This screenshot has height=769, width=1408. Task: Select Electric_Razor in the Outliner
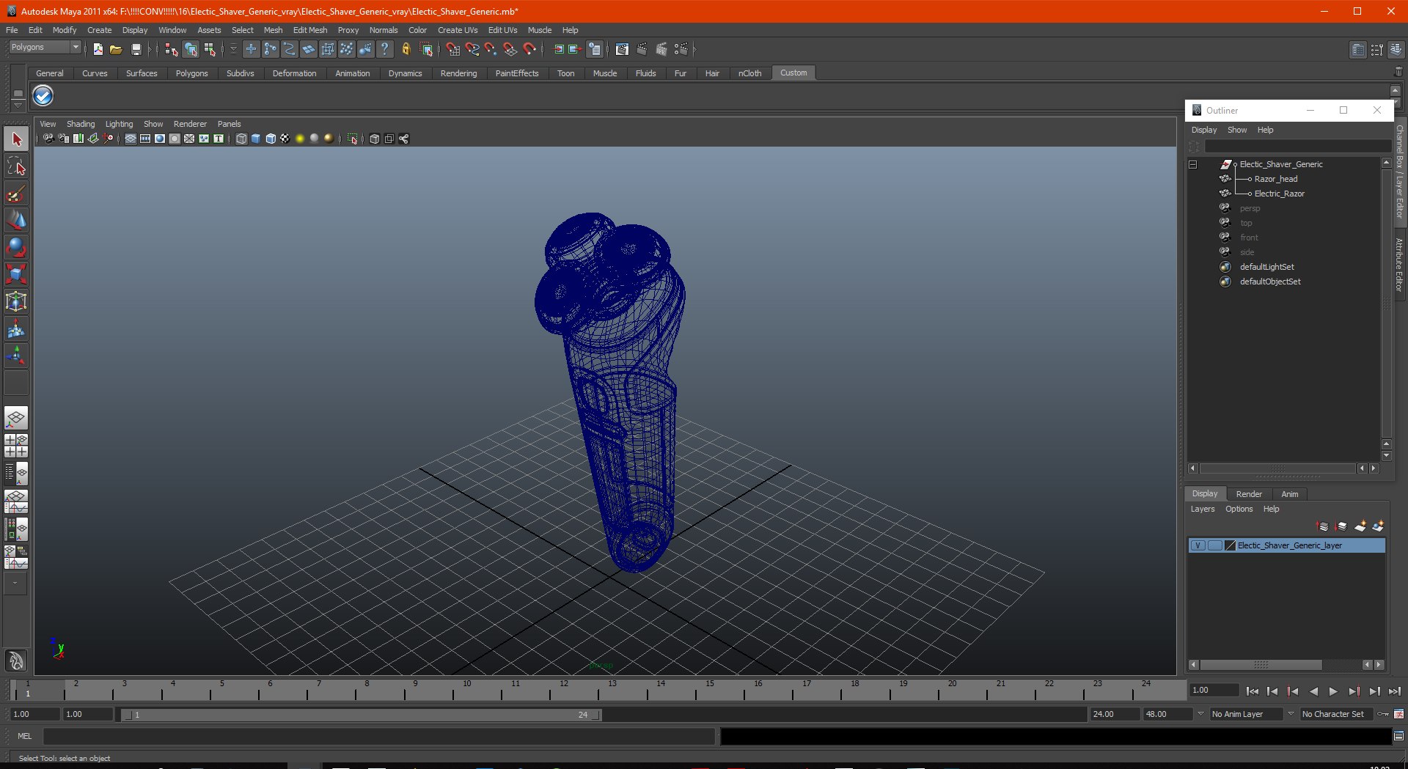click(1279, 194)
